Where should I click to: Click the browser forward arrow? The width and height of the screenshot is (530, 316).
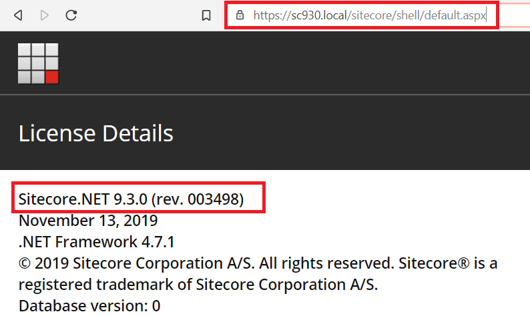(45, 15)
